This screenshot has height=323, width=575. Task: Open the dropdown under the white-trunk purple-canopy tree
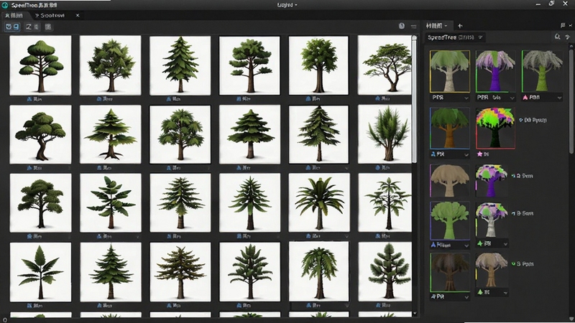505,244
